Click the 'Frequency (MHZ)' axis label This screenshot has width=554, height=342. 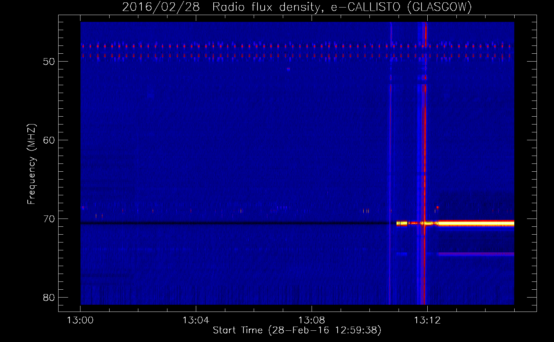tap(32, 164)
